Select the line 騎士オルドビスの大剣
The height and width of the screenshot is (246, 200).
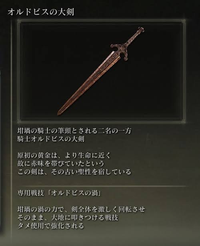(x=51, y=139)
